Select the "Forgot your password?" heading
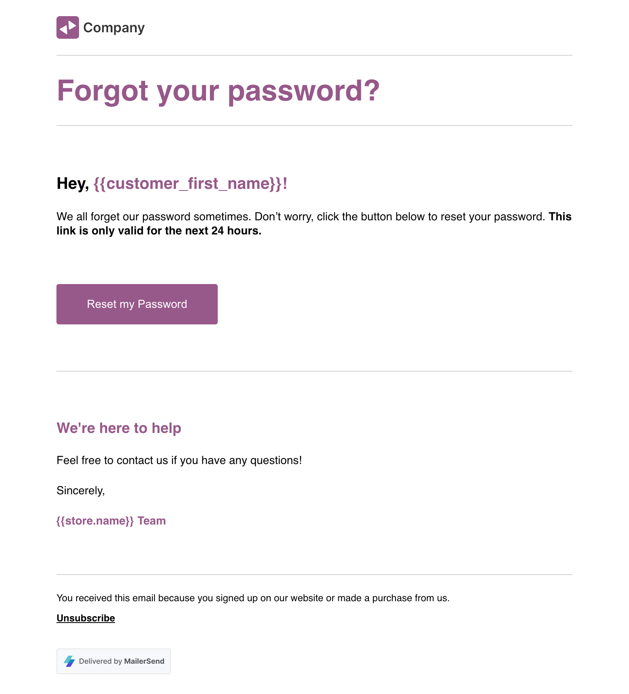The width and height of the screenshot is (629, 694). (x=218, y=90)
